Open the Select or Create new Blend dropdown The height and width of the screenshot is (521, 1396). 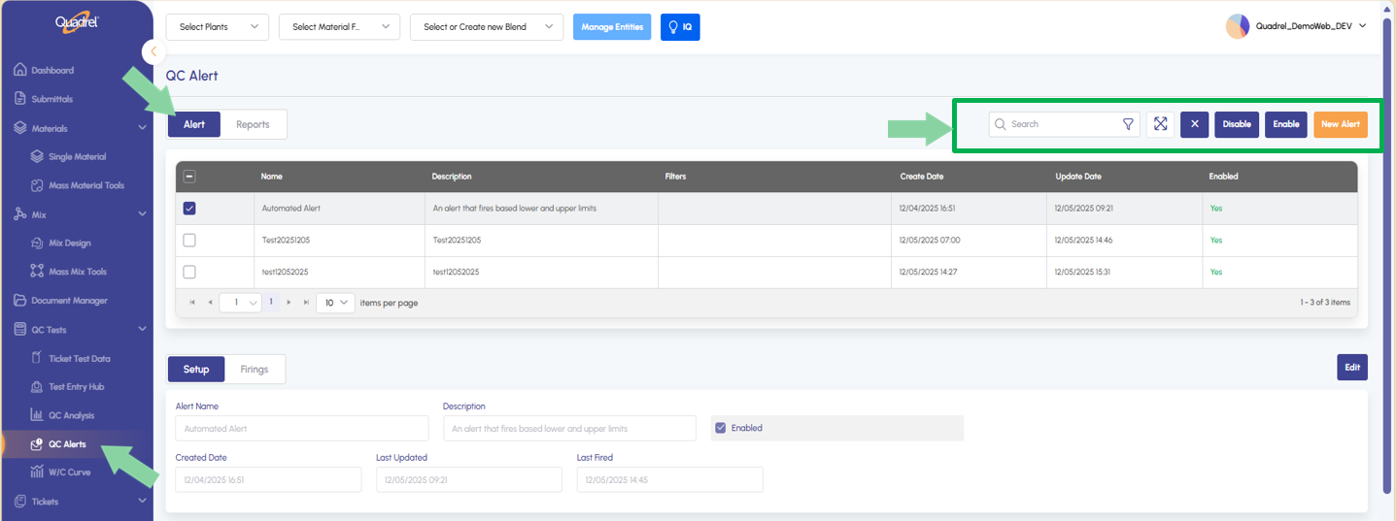point(487,27)
